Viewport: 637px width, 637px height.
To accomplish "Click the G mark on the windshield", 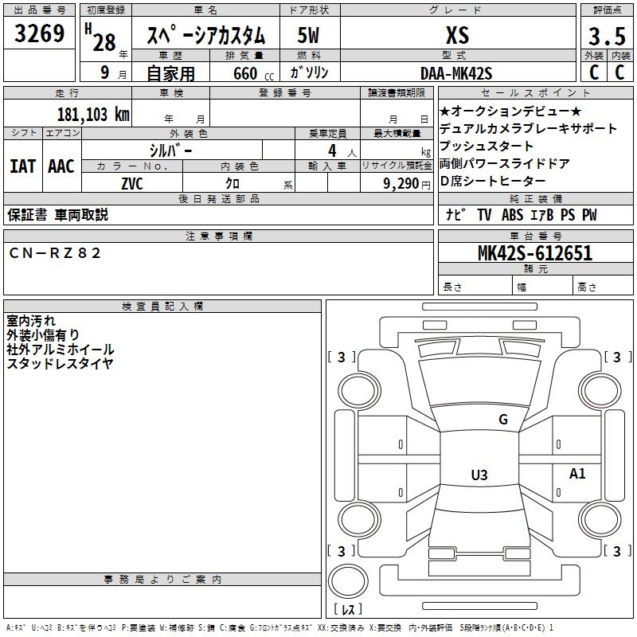I will pos(502,420).
